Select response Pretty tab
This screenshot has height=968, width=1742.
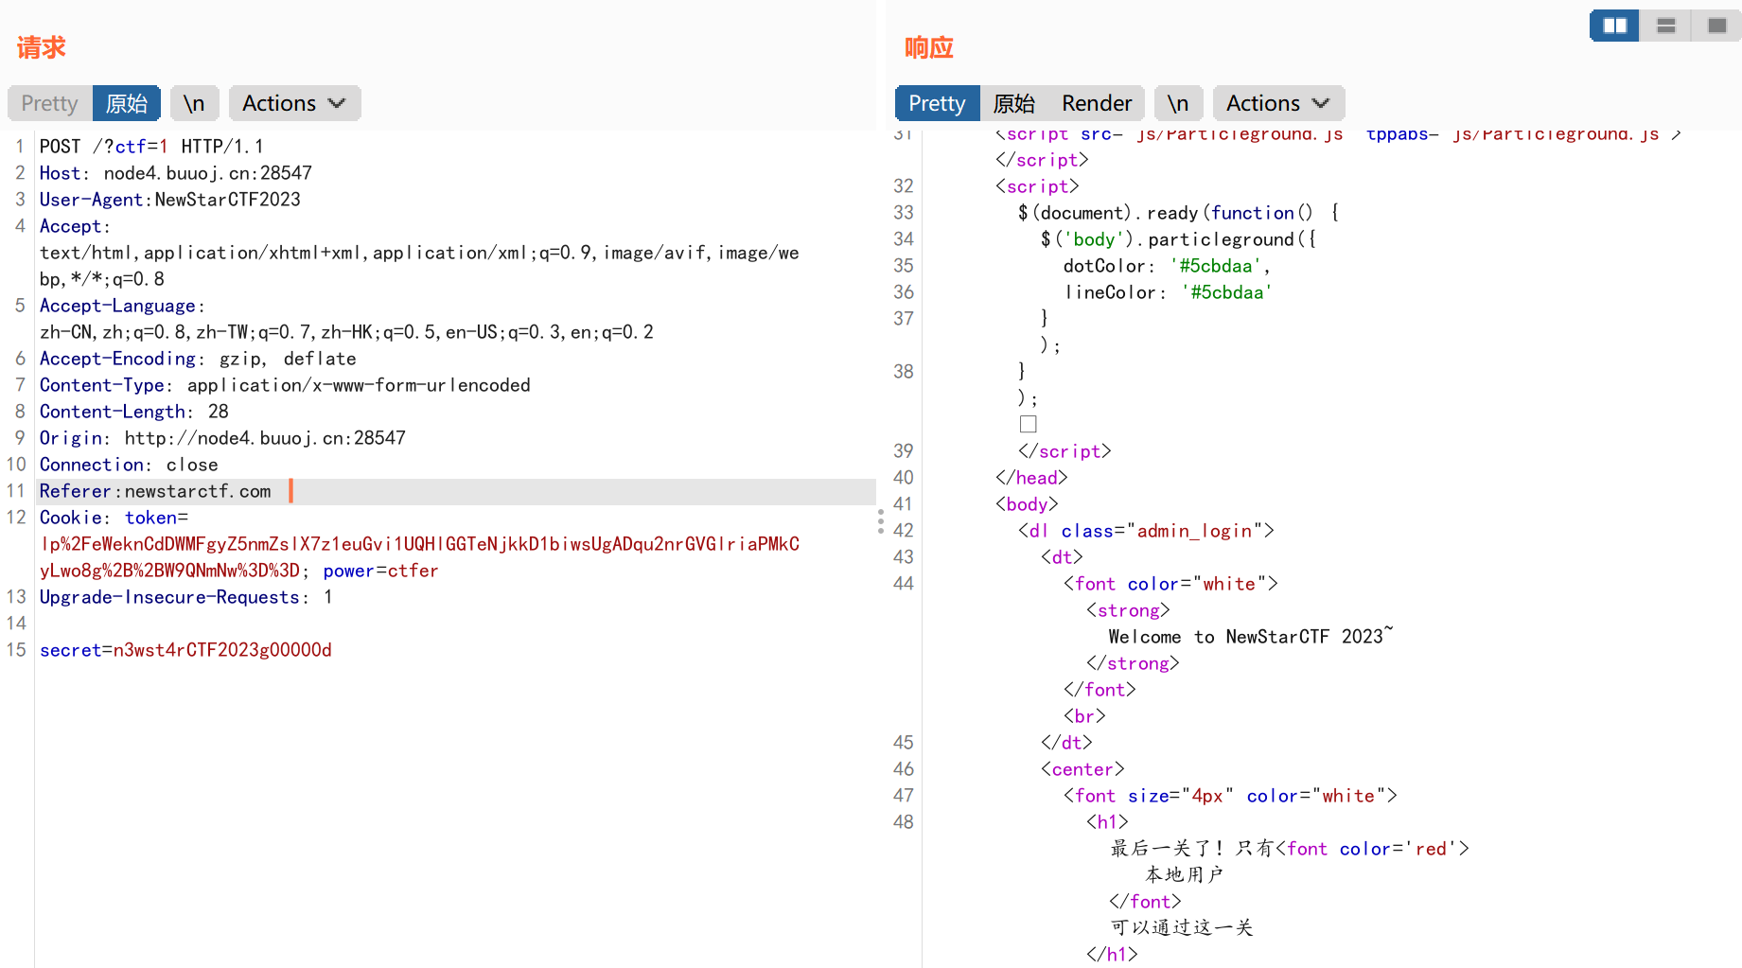coord(937,103)
